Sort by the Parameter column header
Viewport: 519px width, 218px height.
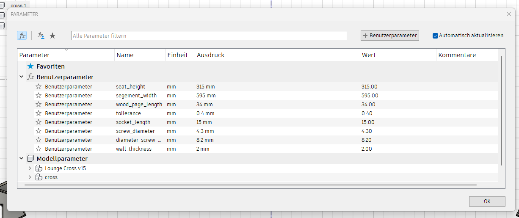[66, 55]
